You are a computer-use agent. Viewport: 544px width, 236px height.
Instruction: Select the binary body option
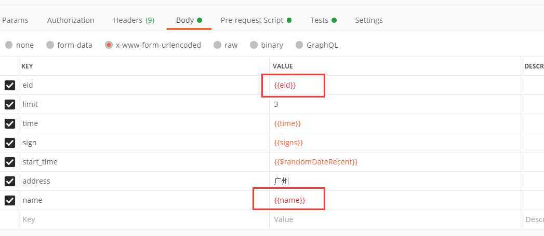tap(267, 45)
